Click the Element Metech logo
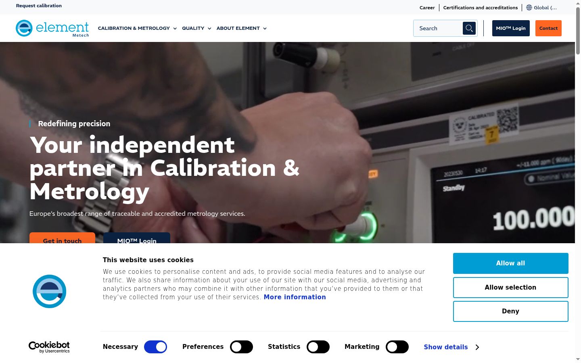This screenshot has height=363, width=581. point(52,28)
